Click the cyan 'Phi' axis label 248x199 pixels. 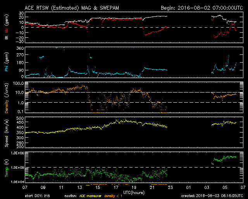pyautogui.click(x=7, y=68)
